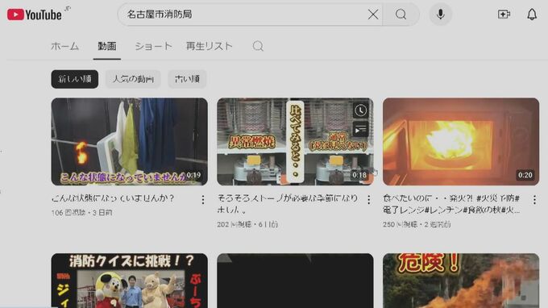Clear the search box with X
Viewport: 548px width, 308px height.
click(x=373, y=15)
